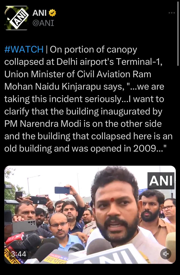The width and height of the screenshot is (180, 275).
Task: Open the three-dot more options menu
Action: coord(172,13)
